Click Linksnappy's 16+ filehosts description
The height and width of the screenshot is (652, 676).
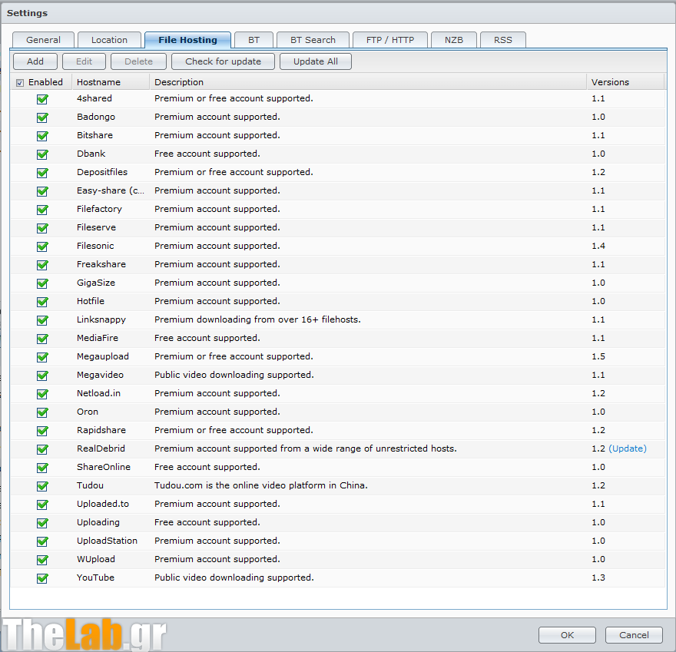click(x=257, y=319)
